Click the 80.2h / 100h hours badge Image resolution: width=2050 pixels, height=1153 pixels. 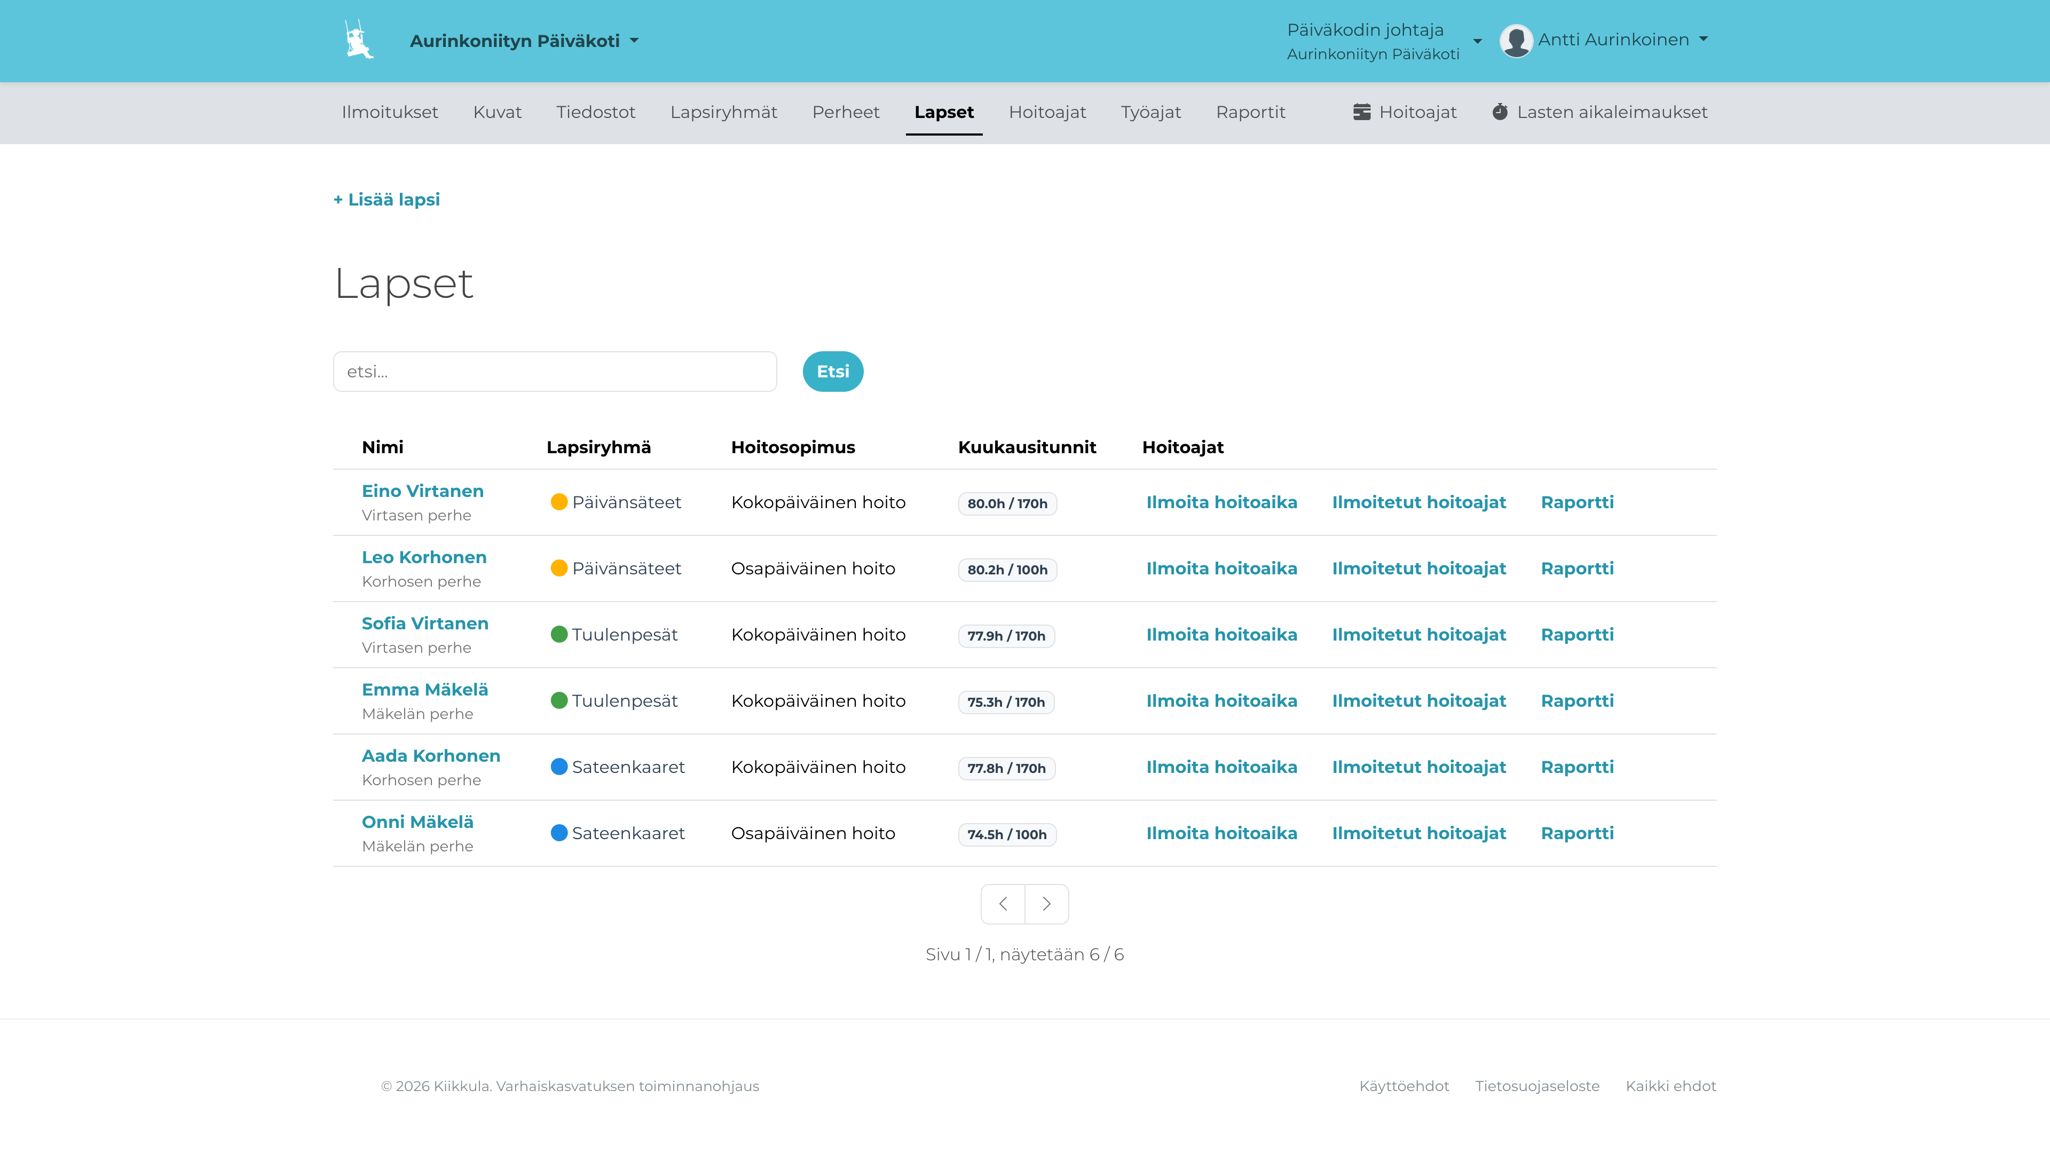click(x=1007, y=570)
